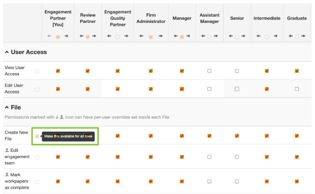The image size is (315, 194).
Task: Click the Mark workpapers as complete label
Action: tap(17, 181)
